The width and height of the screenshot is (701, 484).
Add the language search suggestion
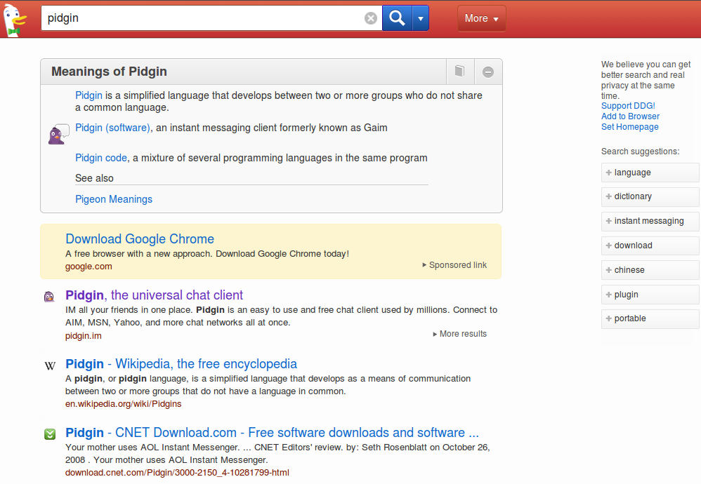(650, 173)
